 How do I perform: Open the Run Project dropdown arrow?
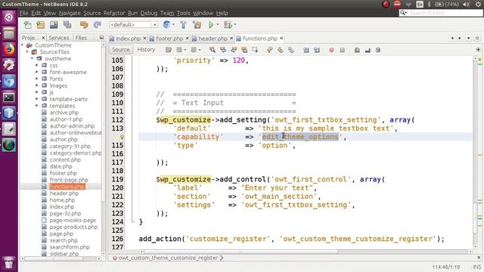pyautogui.click(x=217, y=25)
